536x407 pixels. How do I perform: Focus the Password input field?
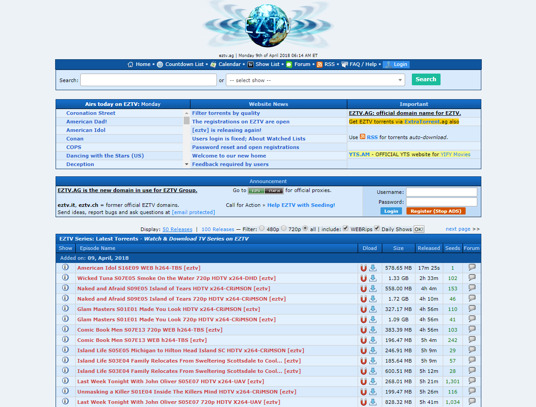pos(441,202)
